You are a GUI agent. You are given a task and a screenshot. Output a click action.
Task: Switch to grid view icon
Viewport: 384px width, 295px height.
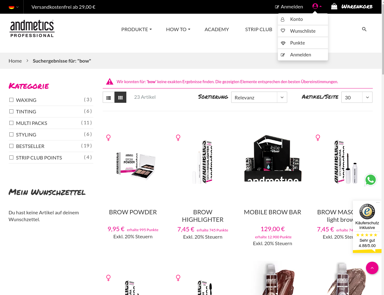click(x=120, y=97)
